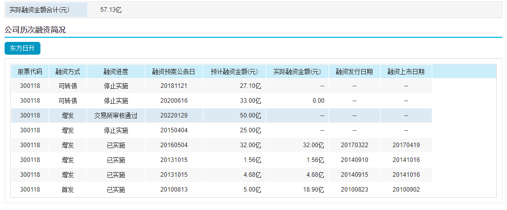507x210 pixels.
Task: Click the 融资发行日期 column header
Action: coord(354,72)
